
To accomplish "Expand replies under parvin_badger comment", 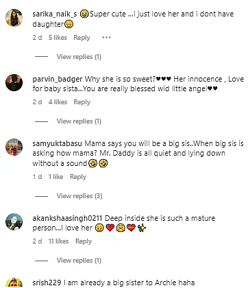I will pyautogui.click(x=79, y=121).
